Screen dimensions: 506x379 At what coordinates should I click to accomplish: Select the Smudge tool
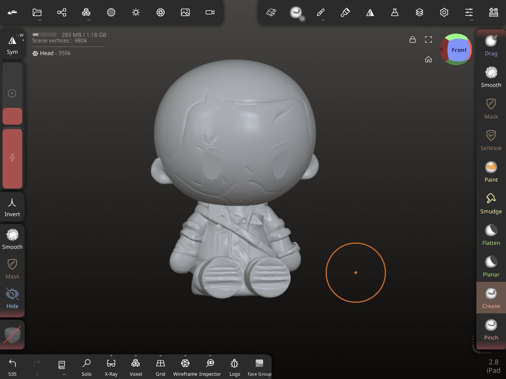click(491, 203)
